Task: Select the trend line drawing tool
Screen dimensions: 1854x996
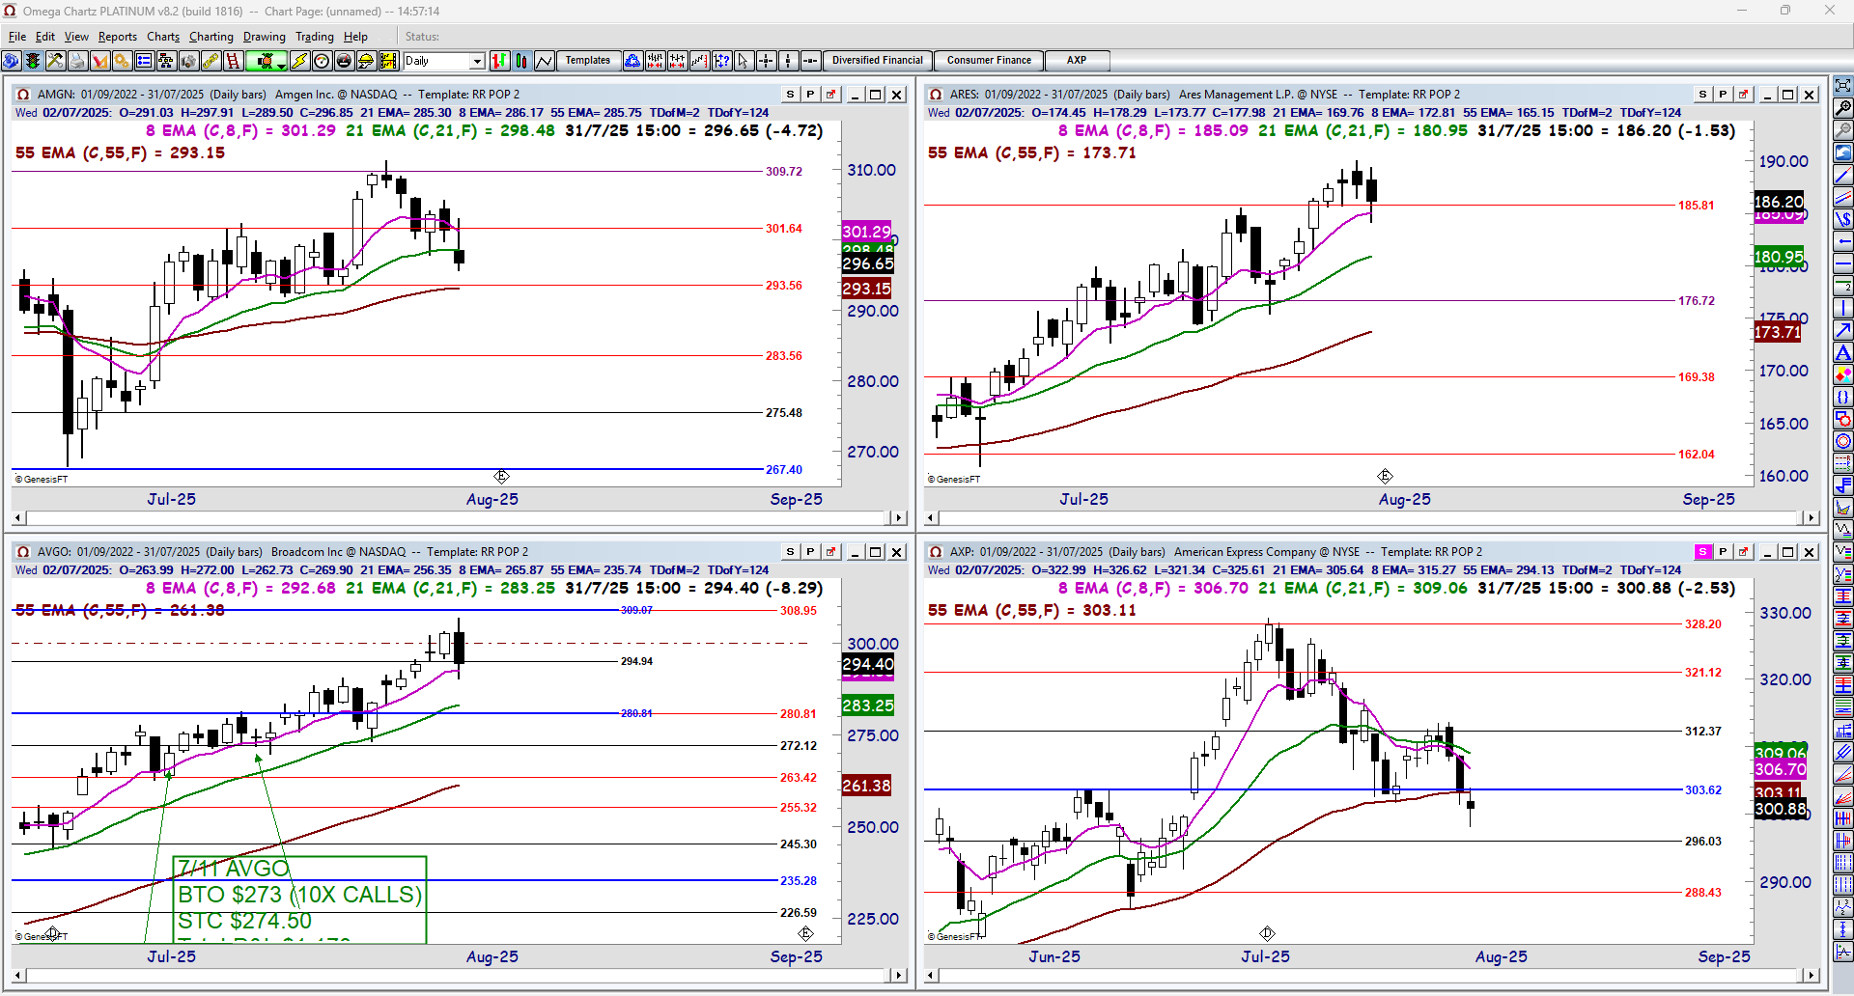Action: [x=1843, y=175]
